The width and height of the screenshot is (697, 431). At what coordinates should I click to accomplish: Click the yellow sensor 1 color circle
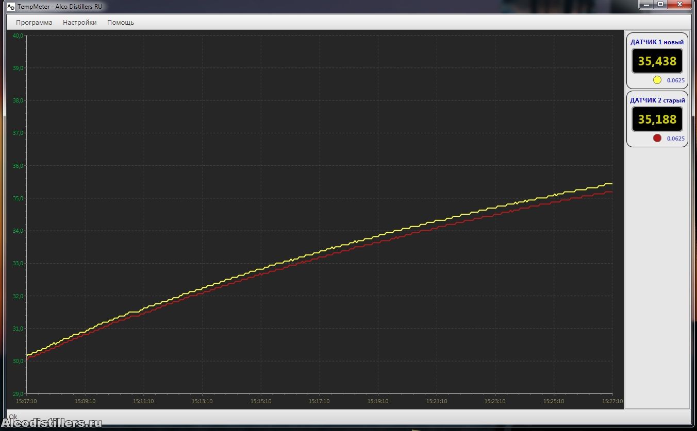pyautogui.click(x=657, y=80)
